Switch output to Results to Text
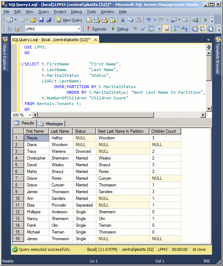The image size is (223, 266). [x=194, y=29]
